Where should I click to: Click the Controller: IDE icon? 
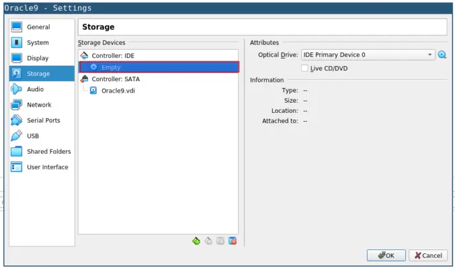pyautogui.click(x=84, y=56)
